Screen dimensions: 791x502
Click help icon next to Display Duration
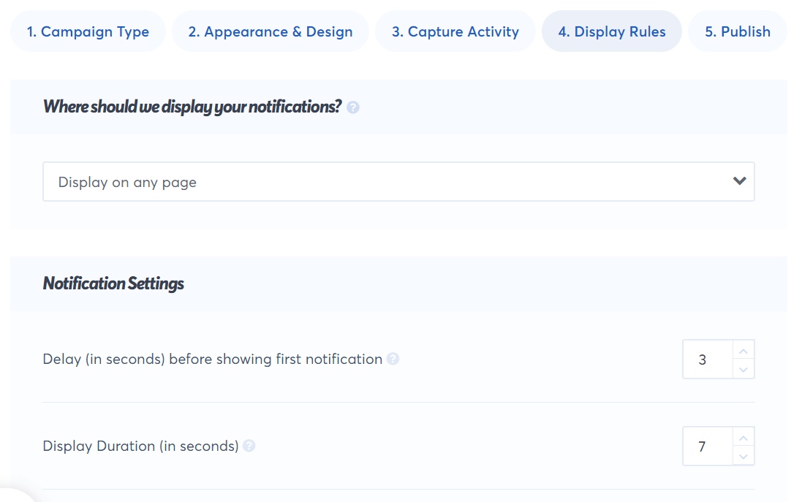click(249, 446)
